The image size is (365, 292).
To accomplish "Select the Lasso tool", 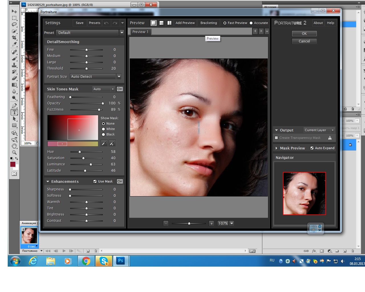I will click(14, 25).
